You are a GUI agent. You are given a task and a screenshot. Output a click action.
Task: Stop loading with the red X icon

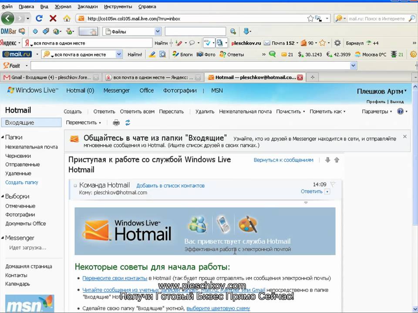pyautogui.click(x=53, y=18)
